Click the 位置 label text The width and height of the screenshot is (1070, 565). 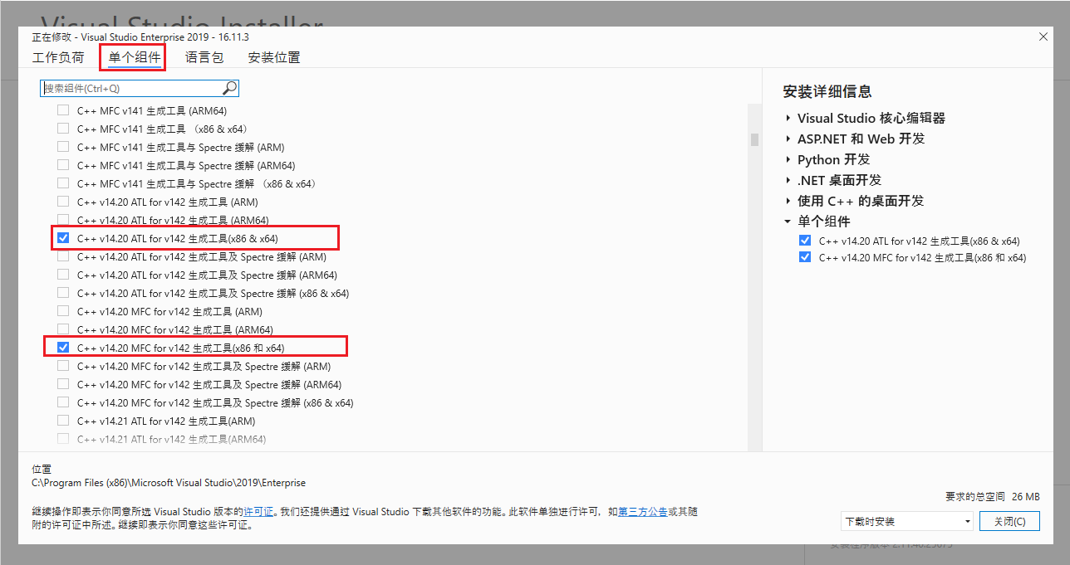click(x=42, y=470)
